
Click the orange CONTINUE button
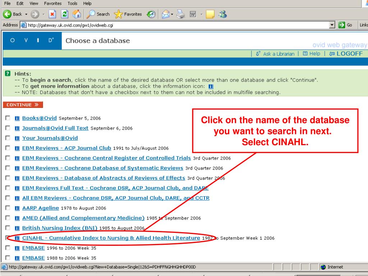(x=23, y=105)
